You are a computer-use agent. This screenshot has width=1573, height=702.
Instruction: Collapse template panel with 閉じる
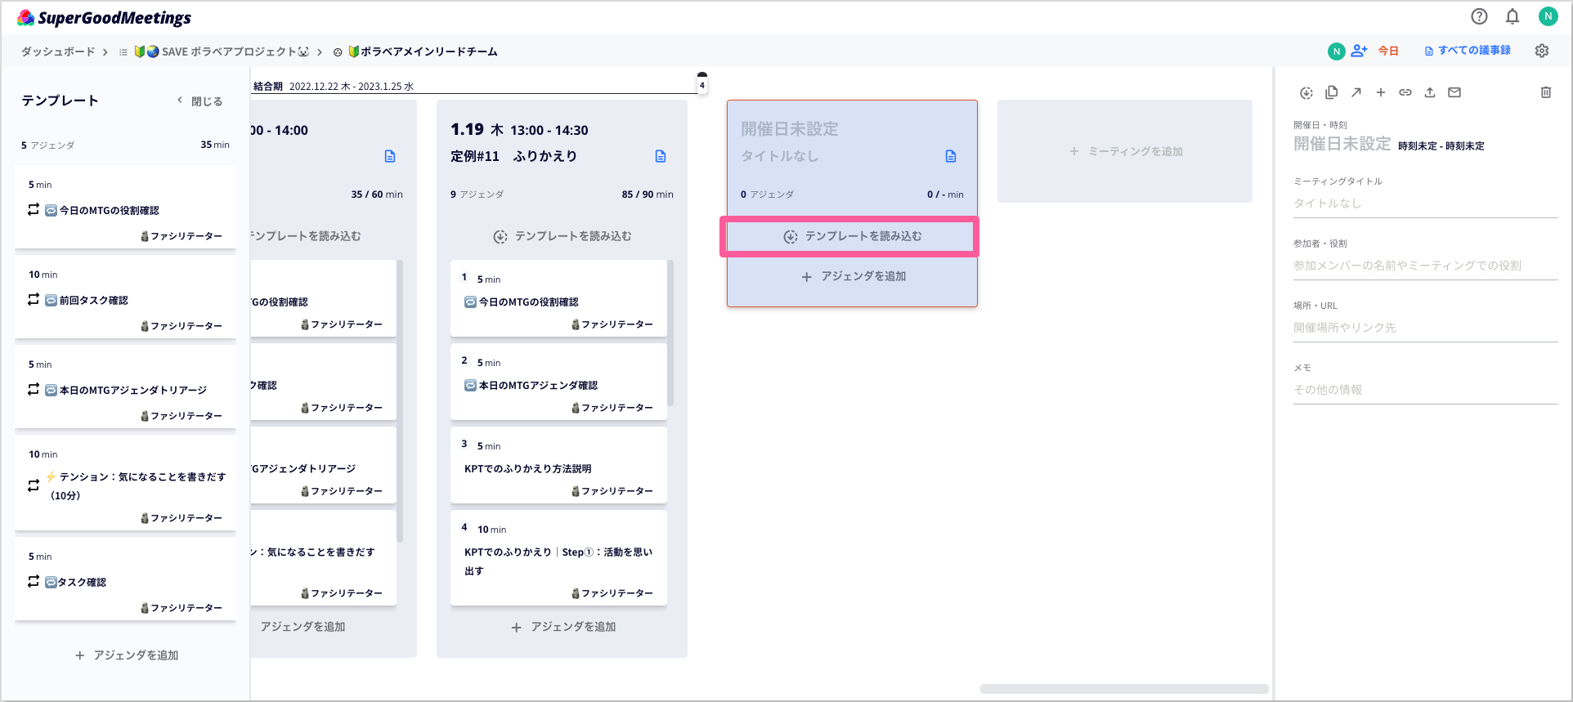pos(200,101)
